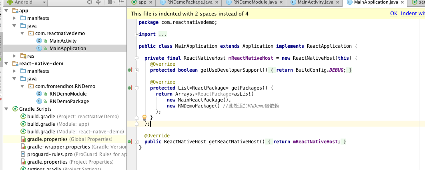Unfold the getUseDeveloperSupport method body
This screenshot has width=425, height=170.
136,70
